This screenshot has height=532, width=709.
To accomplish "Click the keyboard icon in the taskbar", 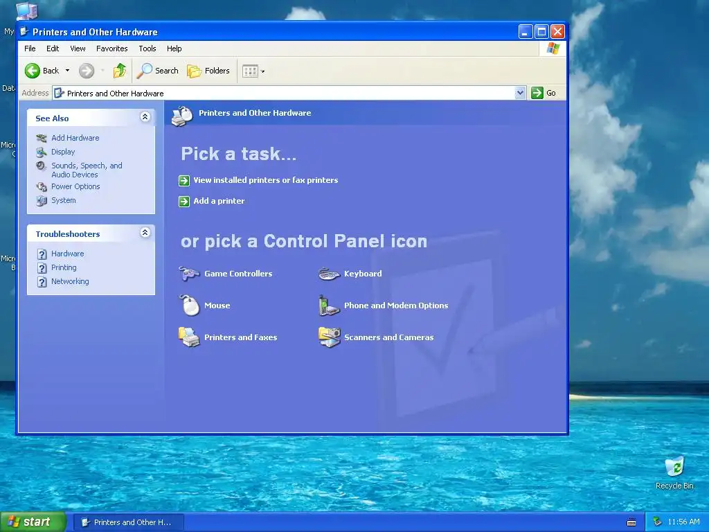I will click(x=631, y=522).
